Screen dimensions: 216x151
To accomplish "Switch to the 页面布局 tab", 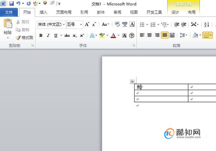I will pos(64,12).
